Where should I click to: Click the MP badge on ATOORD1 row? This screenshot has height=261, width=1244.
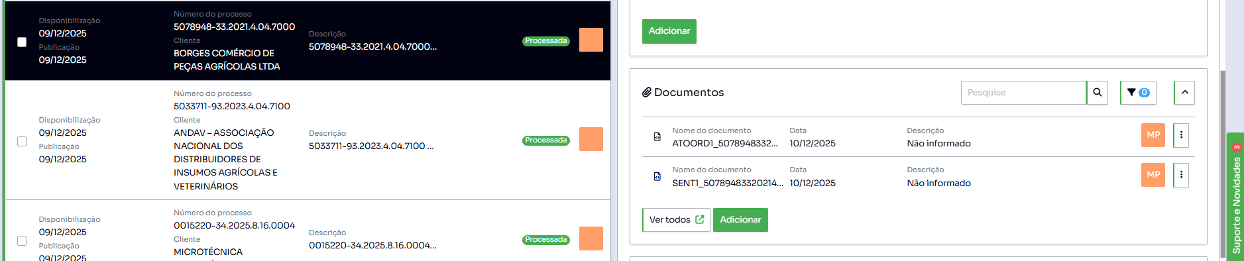click(1153, 135)
